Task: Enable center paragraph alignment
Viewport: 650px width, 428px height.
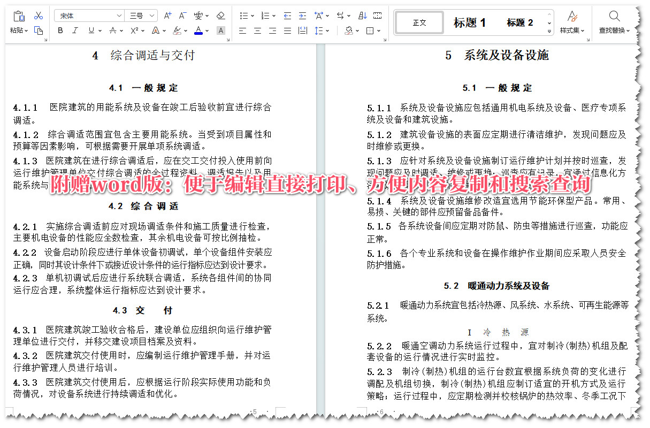Action: [257, 30]
